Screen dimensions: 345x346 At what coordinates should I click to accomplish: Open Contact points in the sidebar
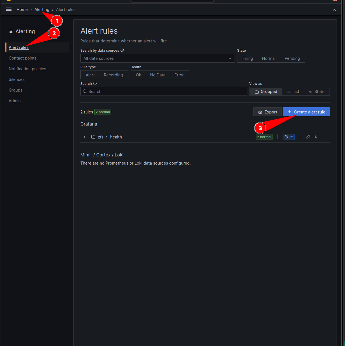pyautogui.click(x=22, y=58)
